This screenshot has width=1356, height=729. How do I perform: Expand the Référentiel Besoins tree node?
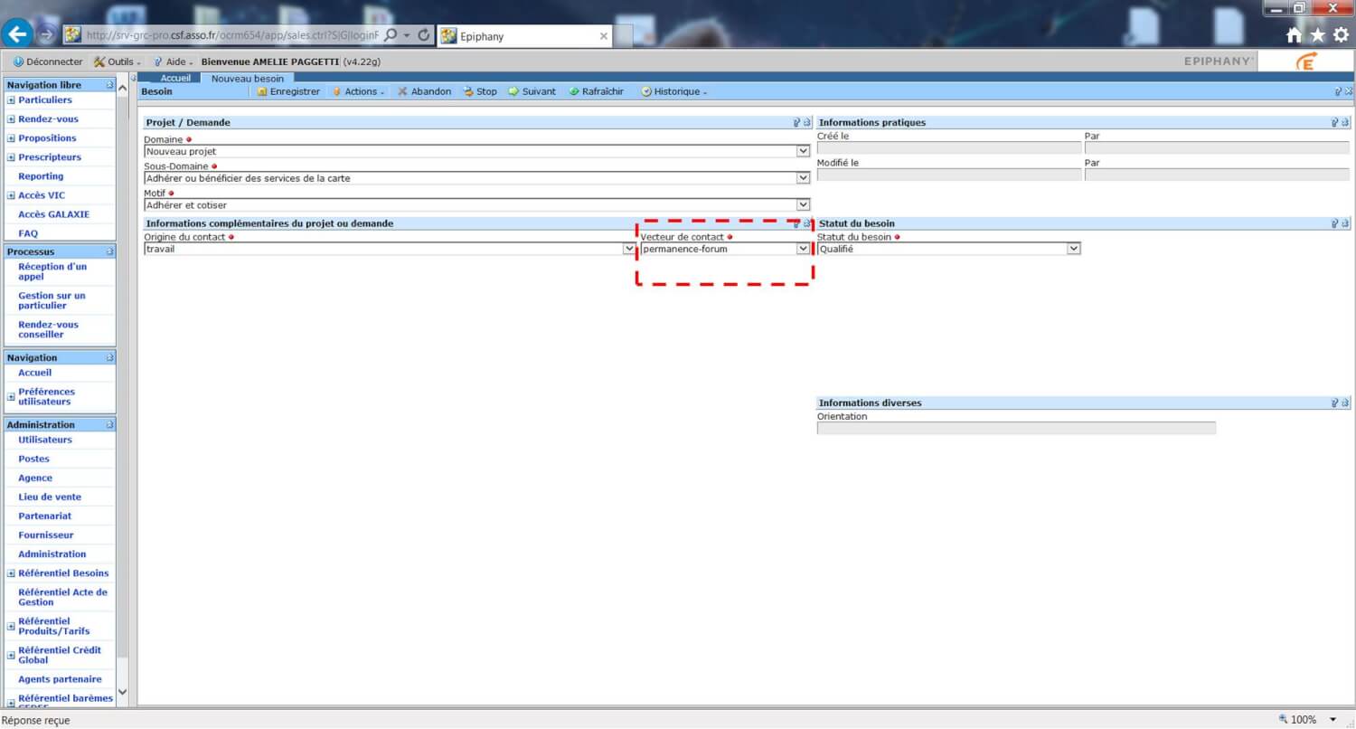pyautogui.click(x=11, y=573)
